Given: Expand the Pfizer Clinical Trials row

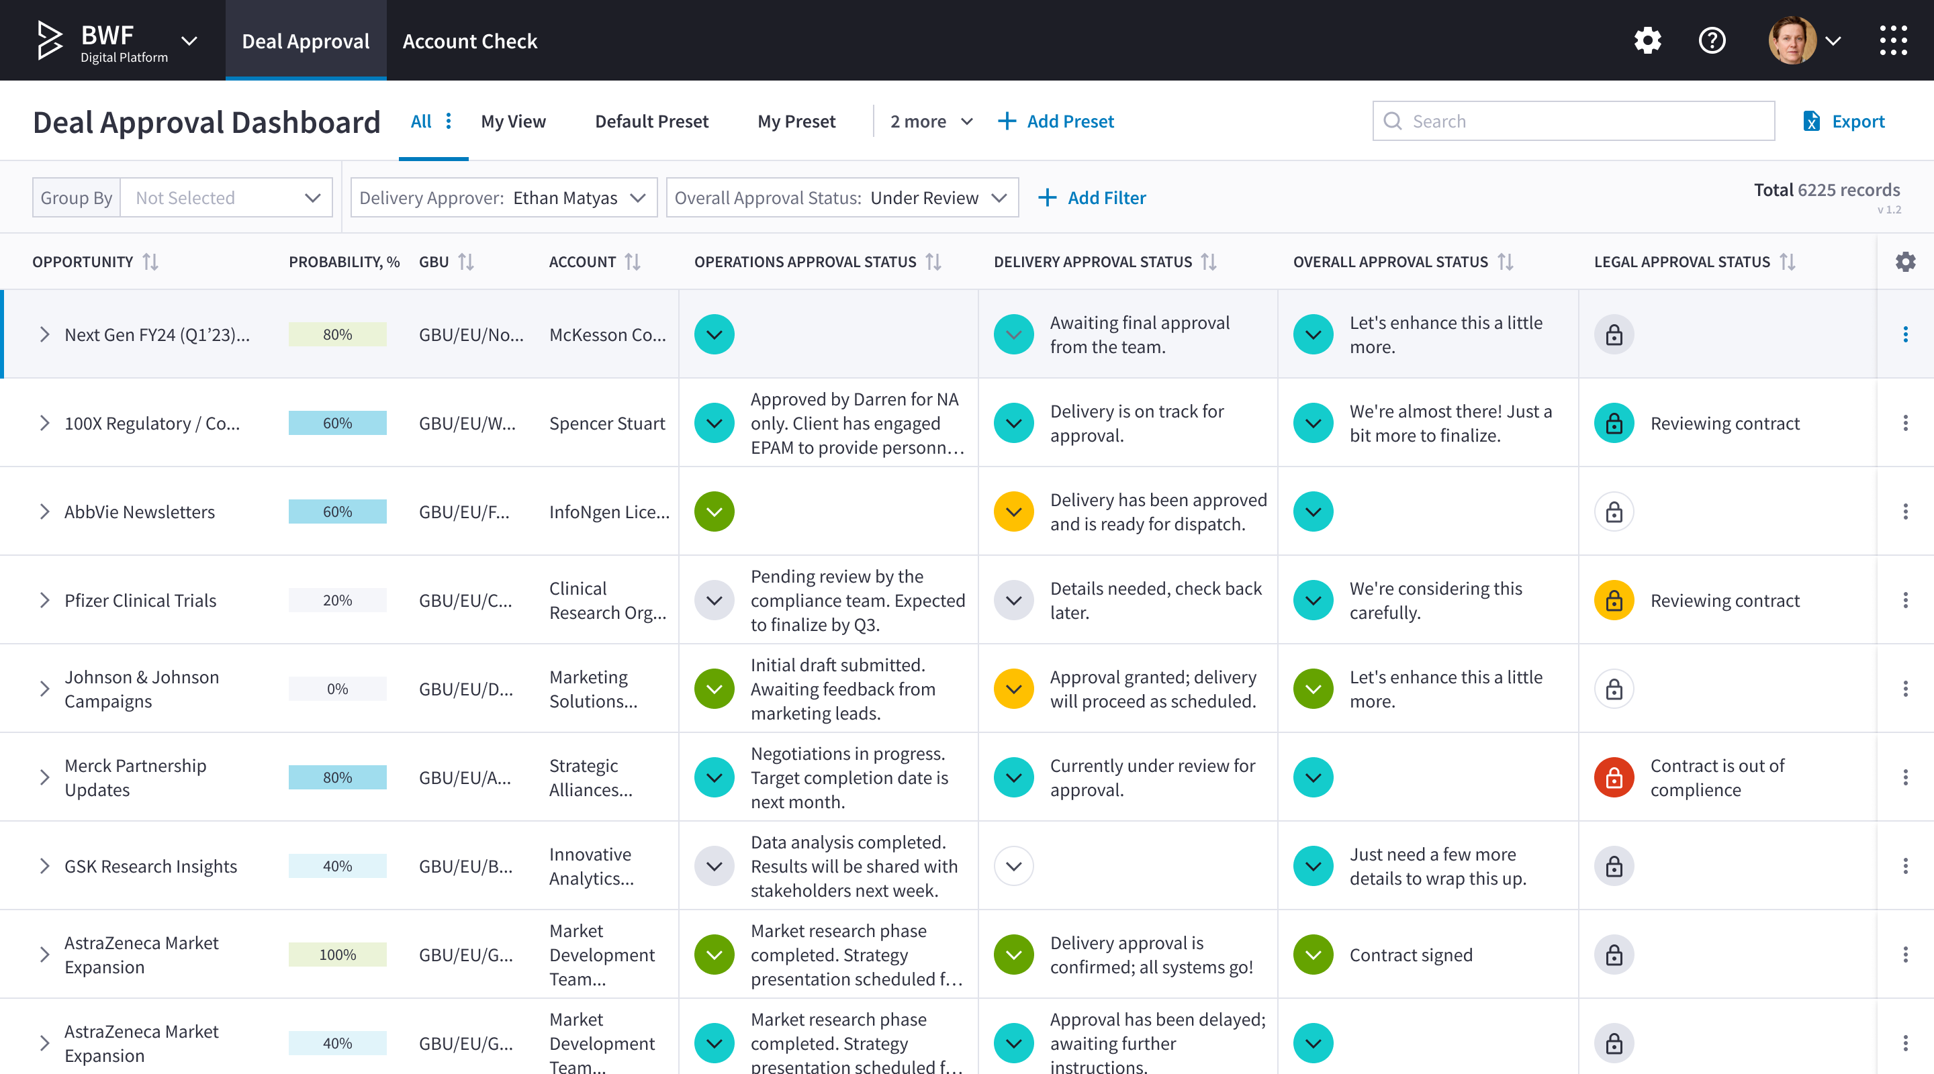Looking at the screenshot, I should tap(44, 599).
